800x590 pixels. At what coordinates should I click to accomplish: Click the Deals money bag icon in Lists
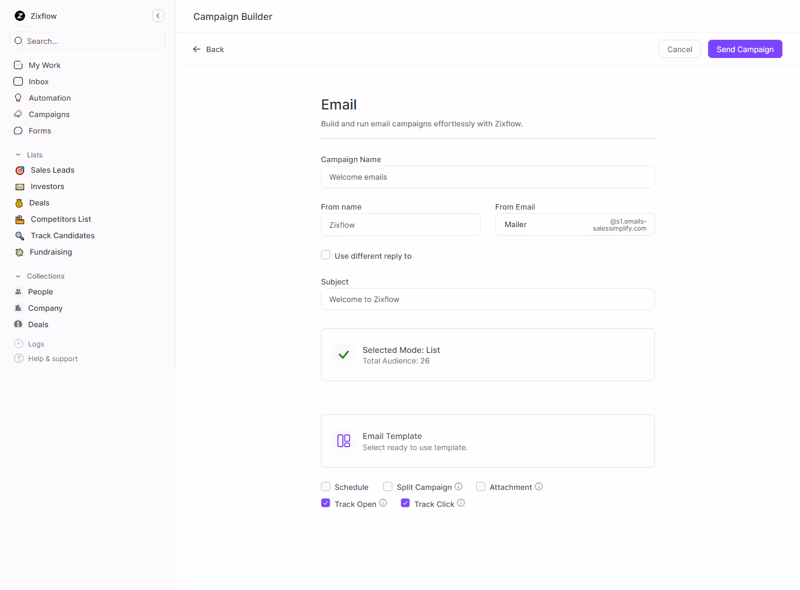[x=19, y=203]
